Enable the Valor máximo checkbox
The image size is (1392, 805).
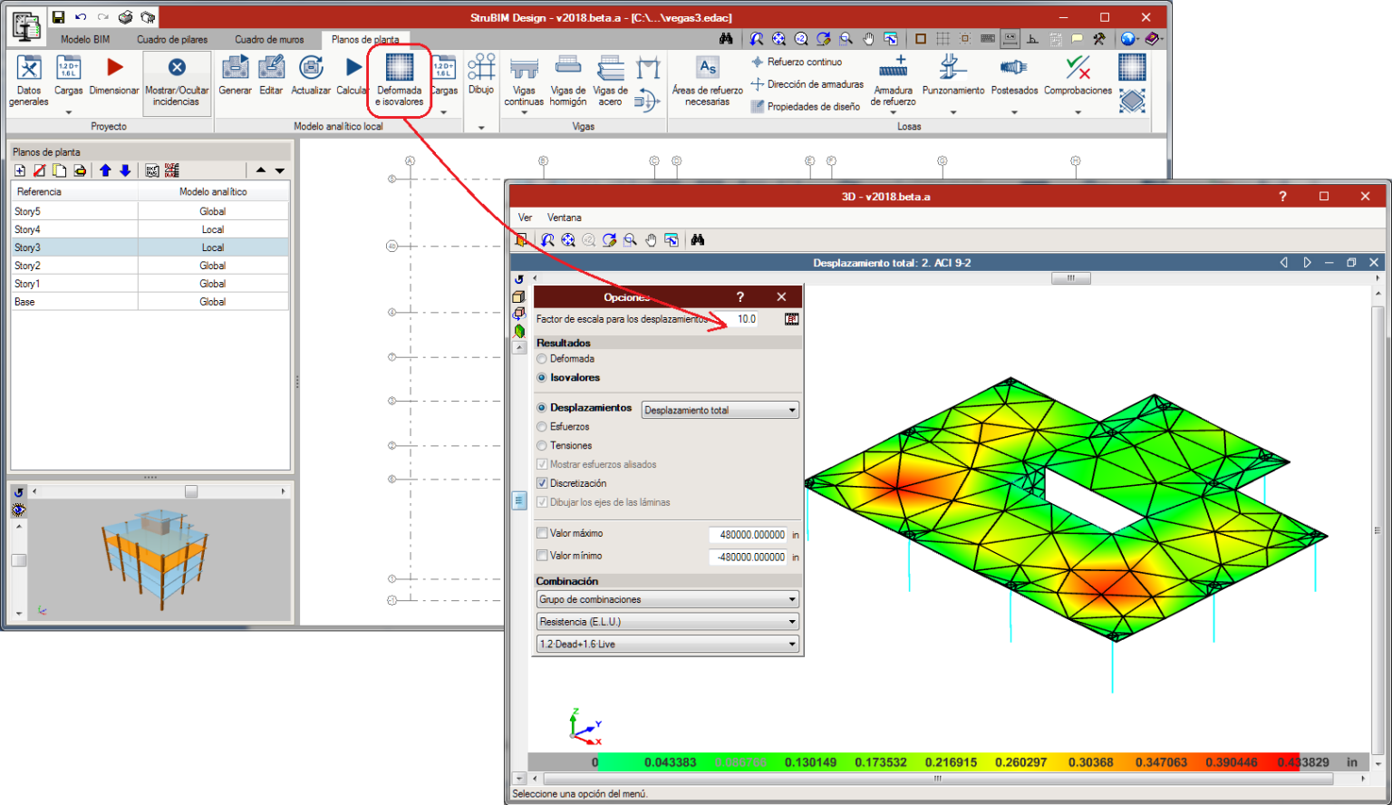(x=542, y=533)
